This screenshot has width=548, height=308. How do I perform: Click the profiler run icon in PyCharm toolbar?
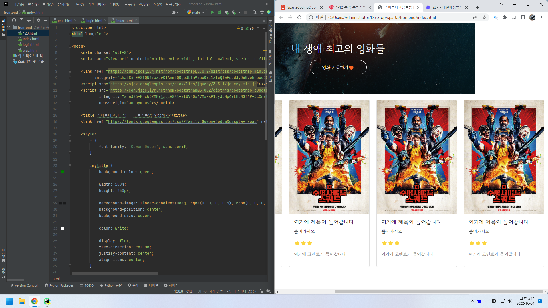click(234, 13)
